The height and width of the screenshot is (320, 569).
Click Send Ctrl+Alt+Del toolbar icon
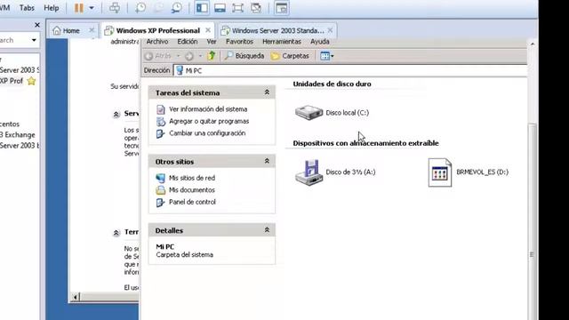pyautogui.click(x=115, y=8)
